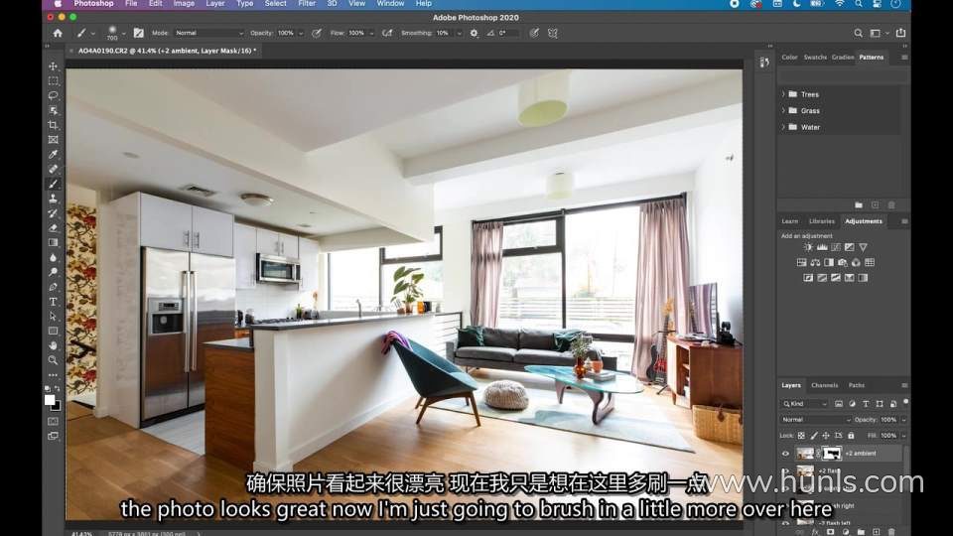Click the +2 ambient layer image thumbnail
The height and width of the screenshot is (536, 953).
[805, 454]
